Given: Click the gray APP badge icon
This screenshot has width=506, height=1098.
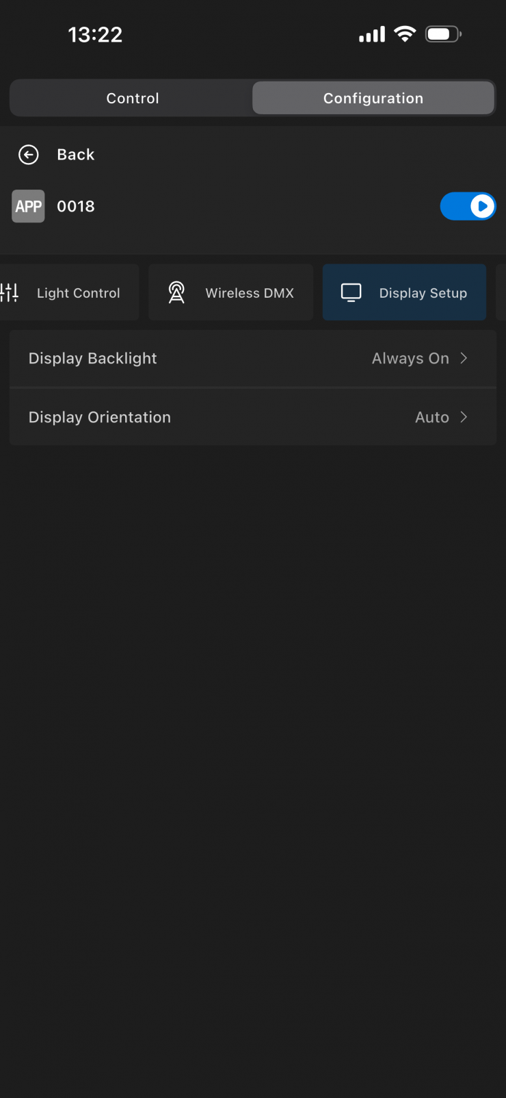Looking at the screenshot, I should pos(28,206).
